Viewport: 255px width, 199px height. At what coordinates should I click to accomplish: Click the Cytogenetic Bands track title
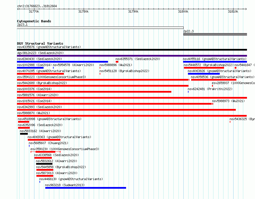point(34,21)
